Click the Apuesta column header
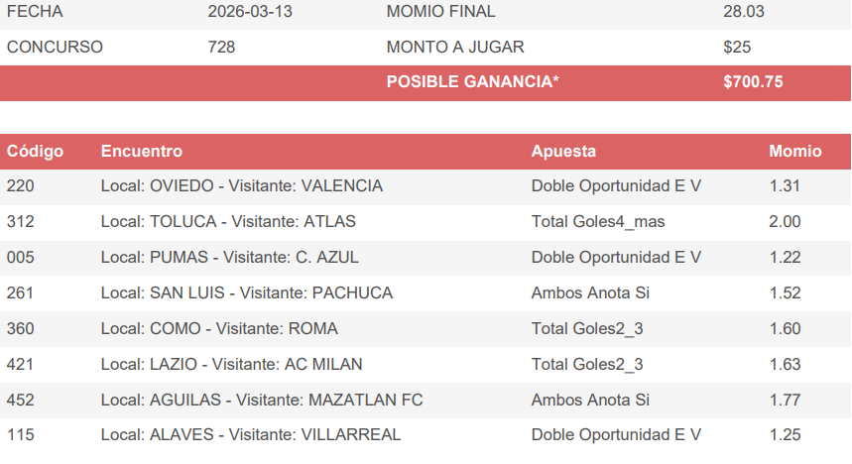The image size is (852, 464). tap(563, 152)
